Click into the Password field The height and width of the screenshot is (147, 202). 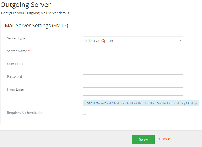133,79
